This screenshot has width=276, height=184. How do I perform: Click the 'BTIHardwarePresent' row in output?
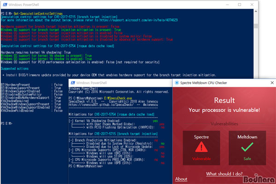32,84
